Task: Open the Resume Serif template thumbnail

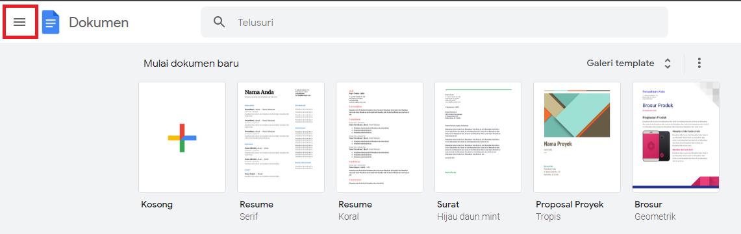Action: click(281, 137)
